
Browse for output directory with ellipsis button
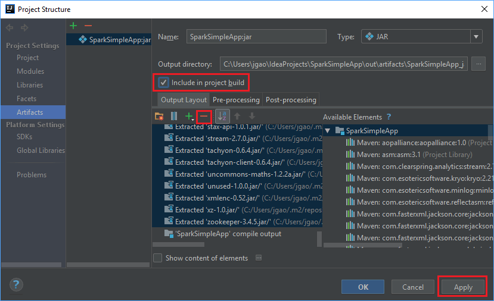pos(479,64)
